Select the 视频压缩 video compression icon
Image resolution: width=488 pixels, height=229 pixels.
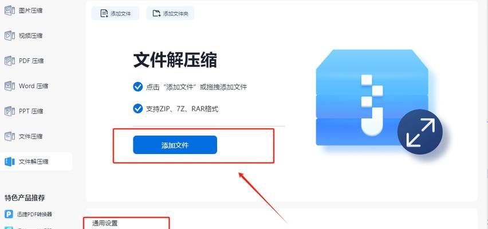[9, 35]
